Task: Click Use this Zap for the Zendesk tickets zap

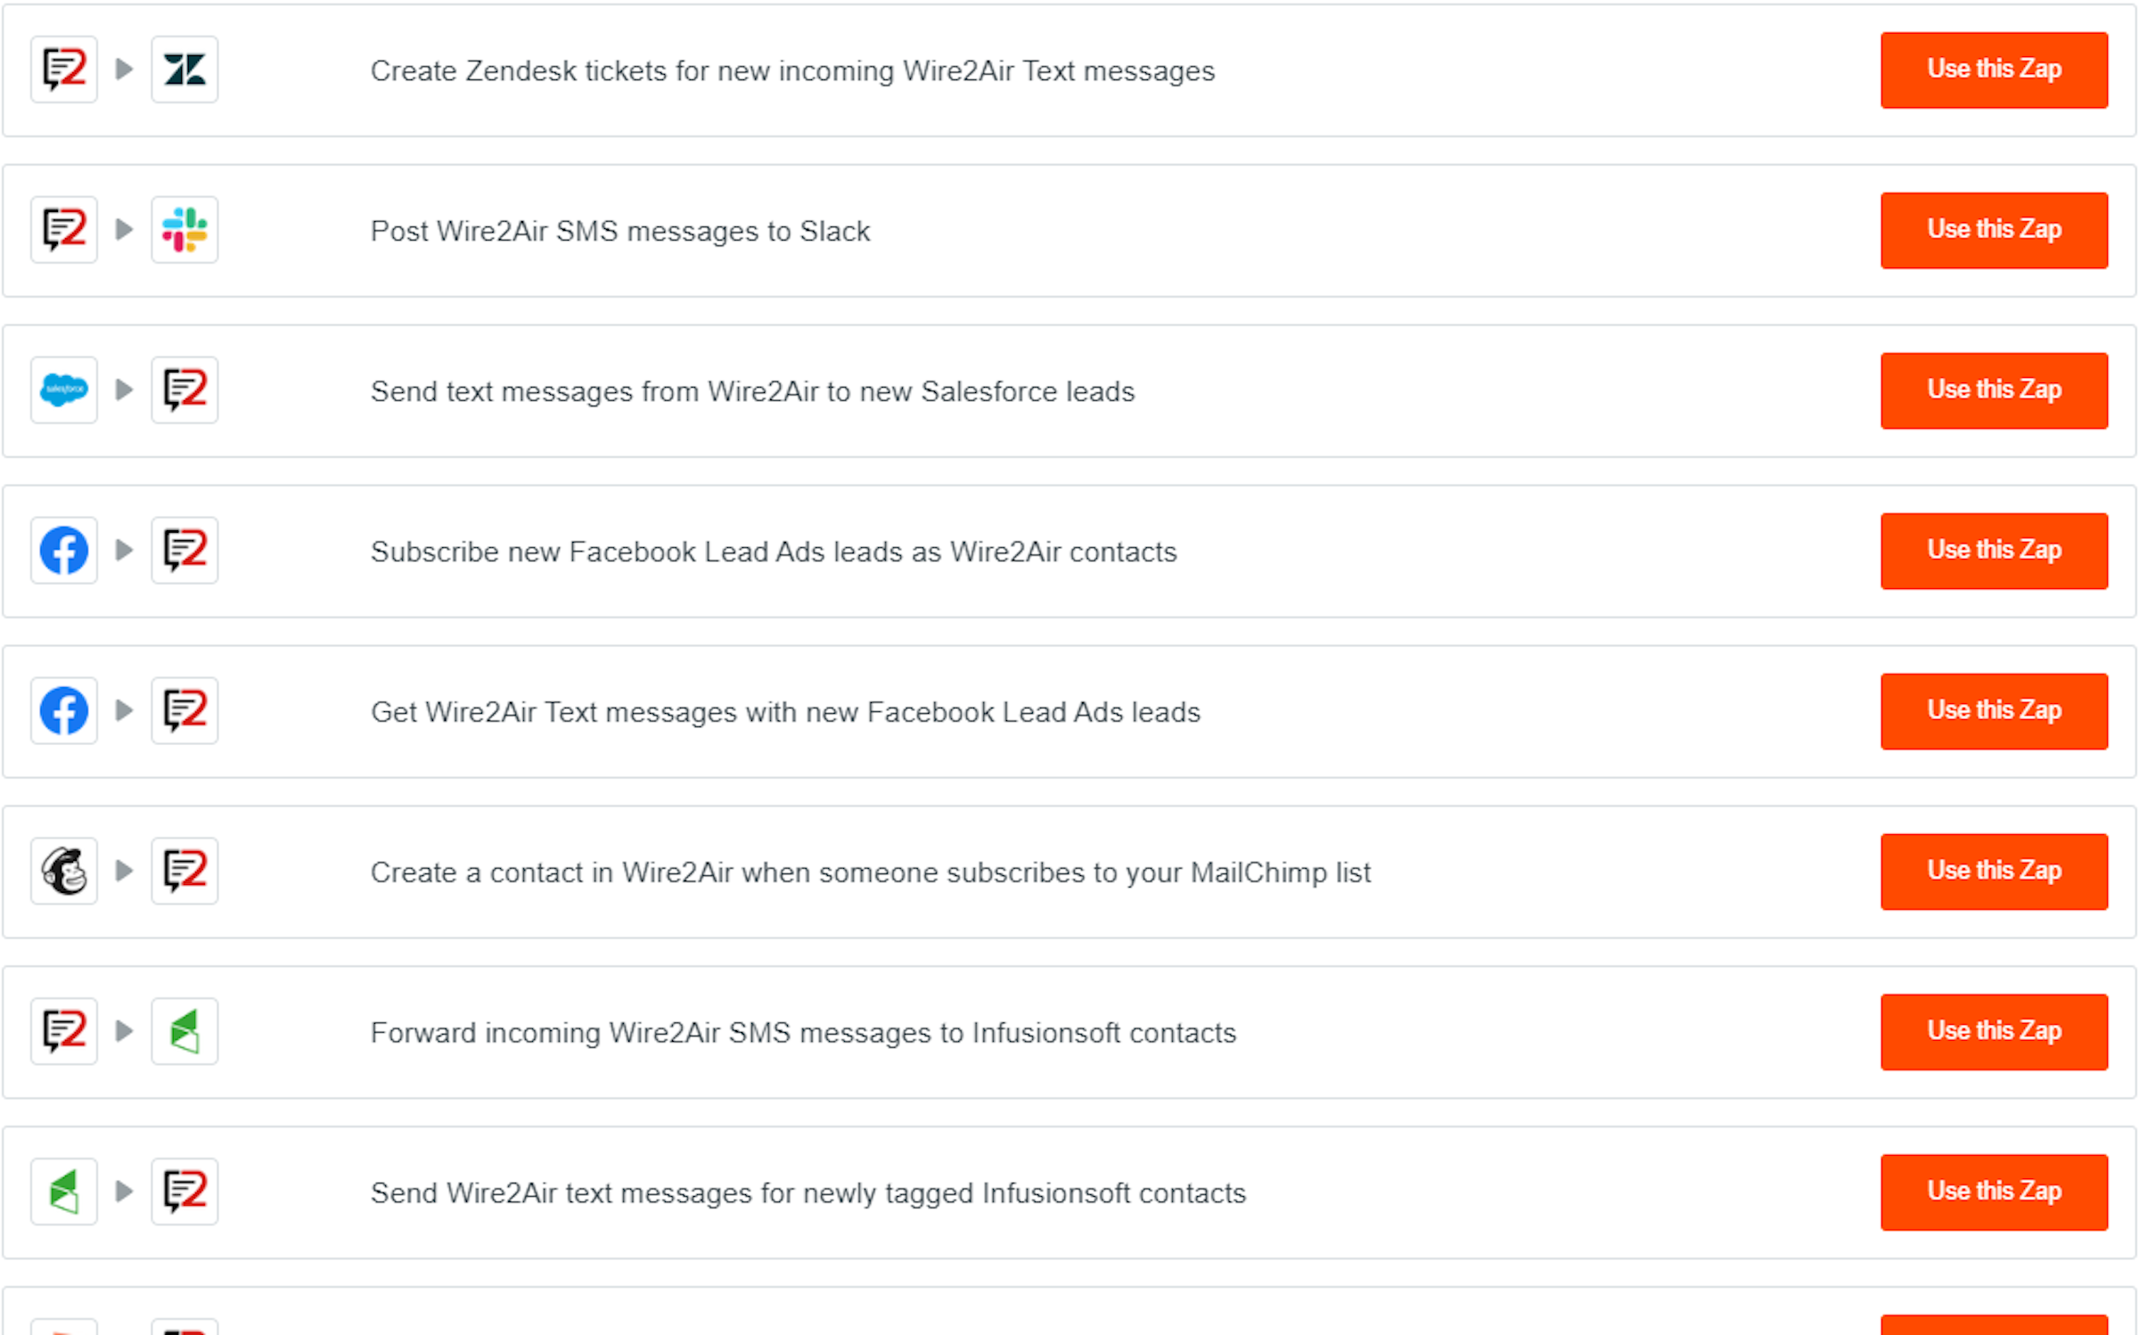Action: pos(1994,70)
